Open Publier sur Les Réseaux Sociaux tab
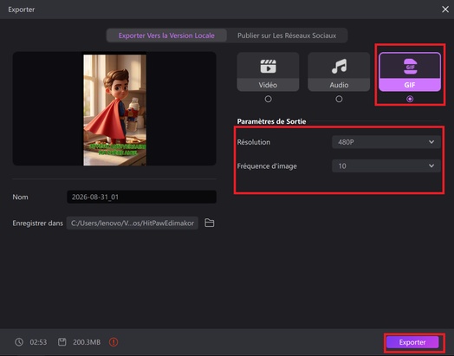454x356 pixels. [287, 36]
